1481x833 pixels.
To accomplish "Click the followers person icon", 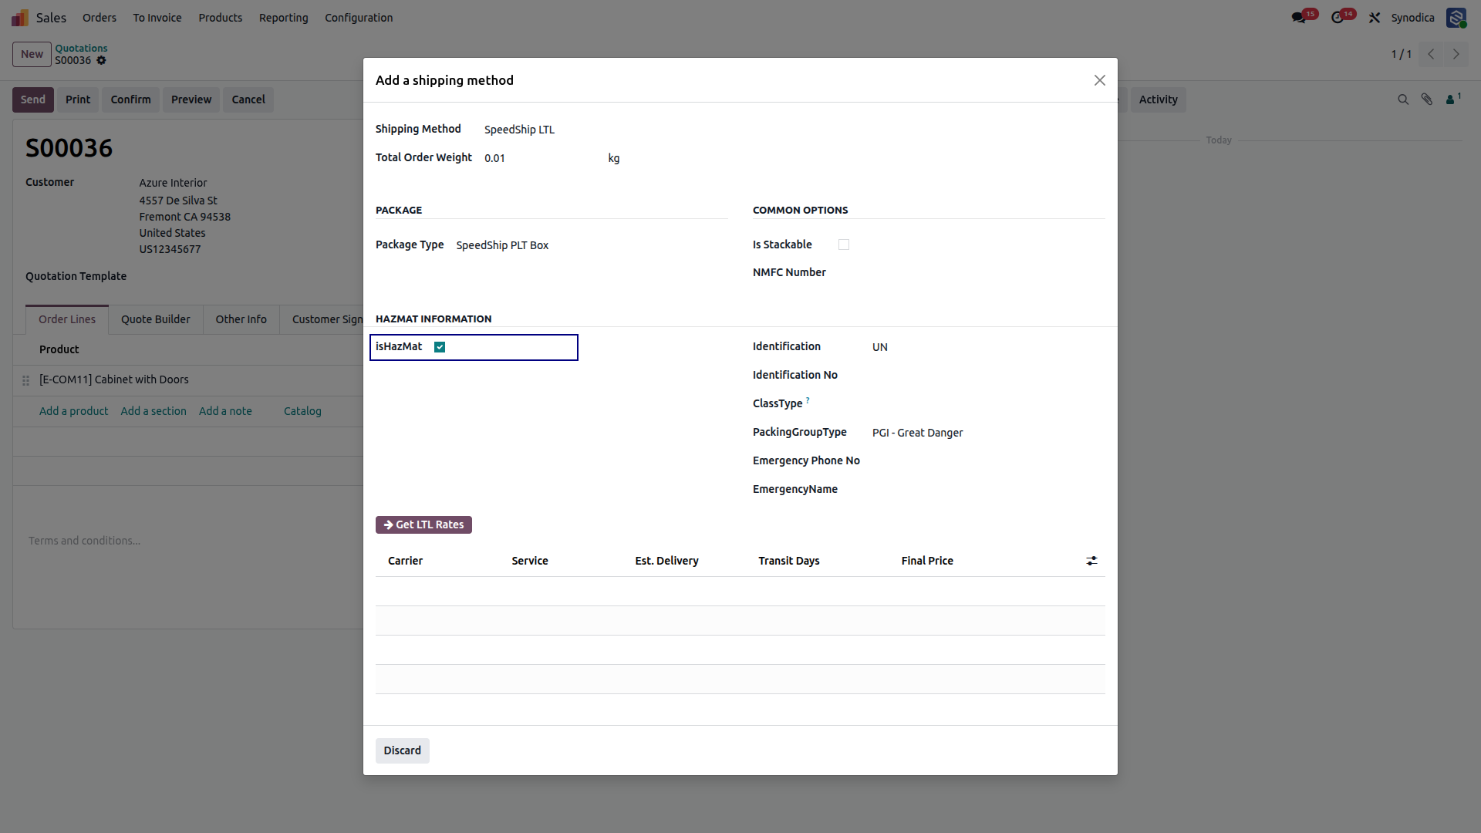I will (1453, 99).
